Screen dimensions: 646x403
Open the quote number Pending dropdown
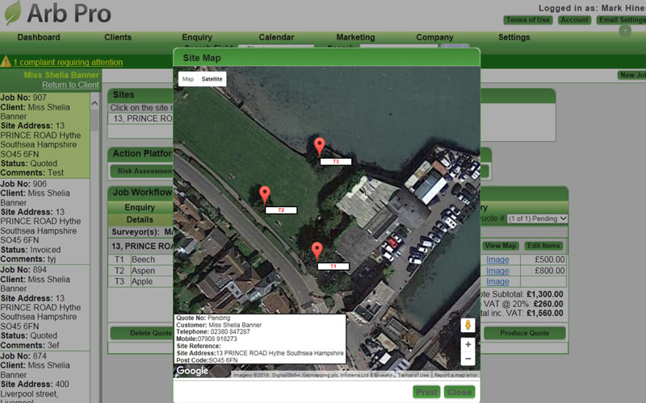pyautogui.click(x=537, y=218)
